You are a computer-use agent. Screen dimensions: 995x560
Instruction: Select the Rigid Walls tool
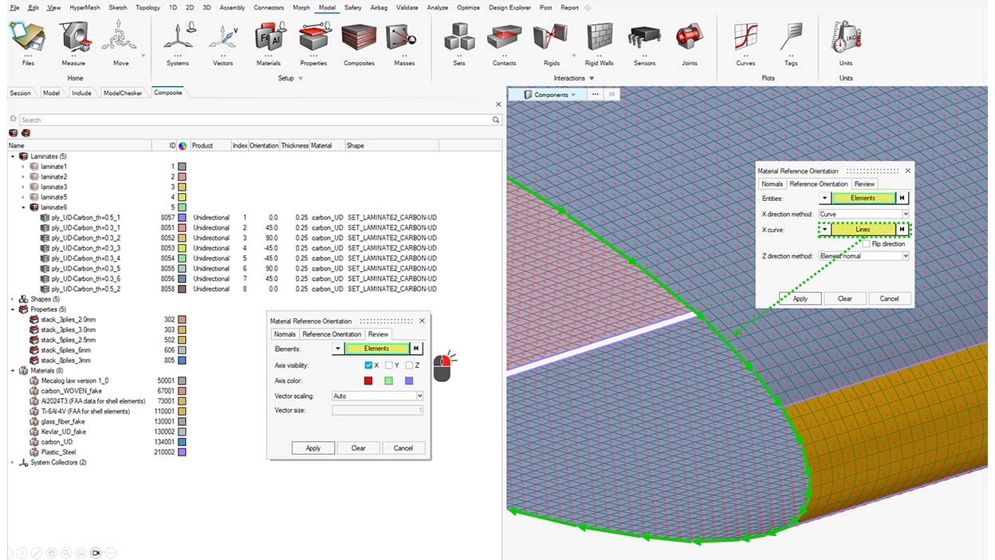pos(600,40)
